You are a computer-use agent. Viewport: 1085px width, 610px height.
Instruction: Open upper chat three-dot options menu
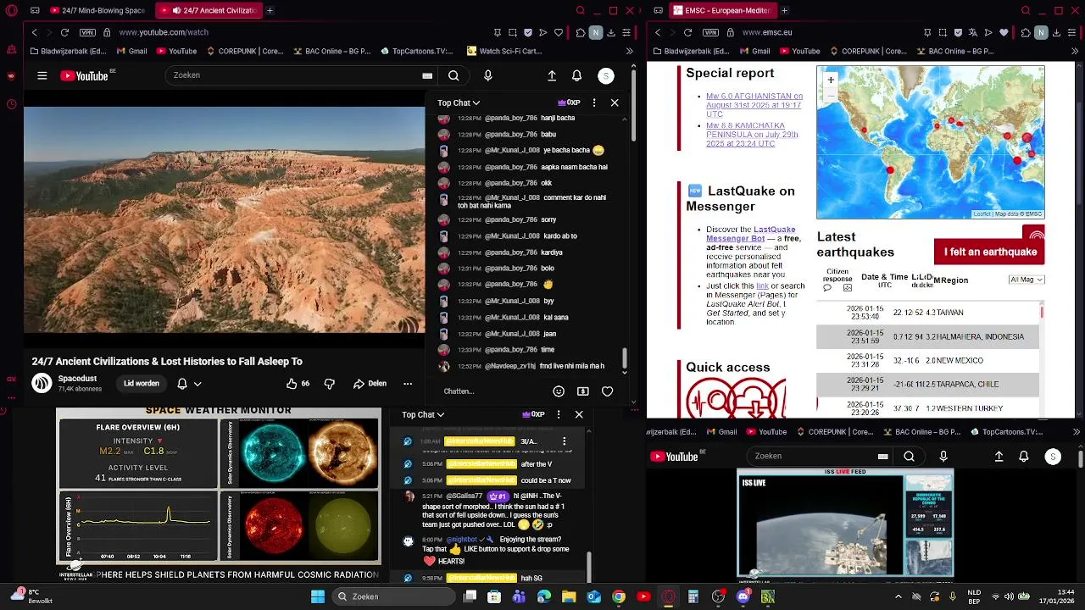tap(594, 103)
